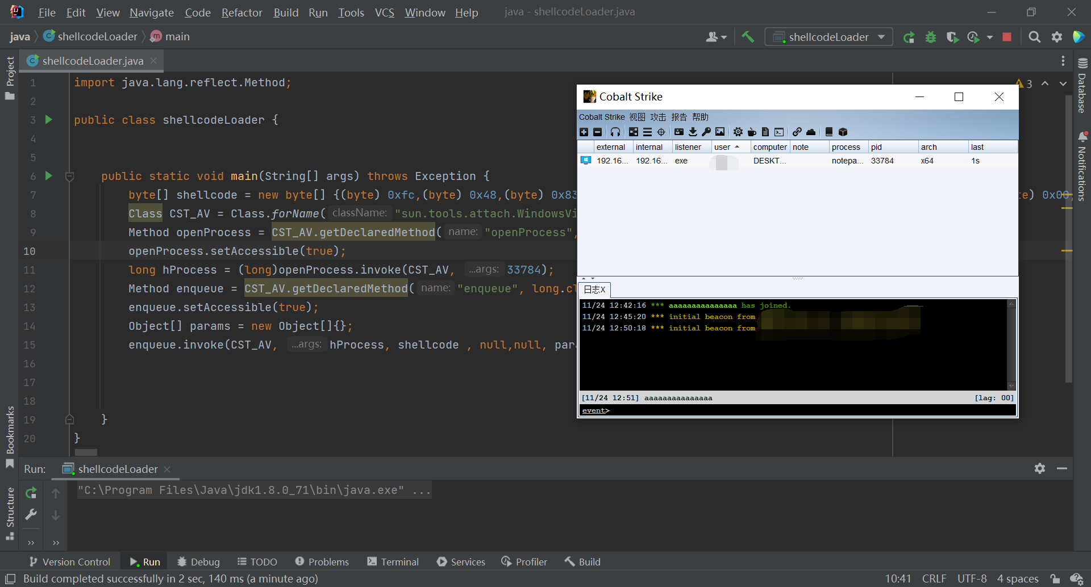
Task: Open the user account dropdown in toolbar
Action: 716,37
